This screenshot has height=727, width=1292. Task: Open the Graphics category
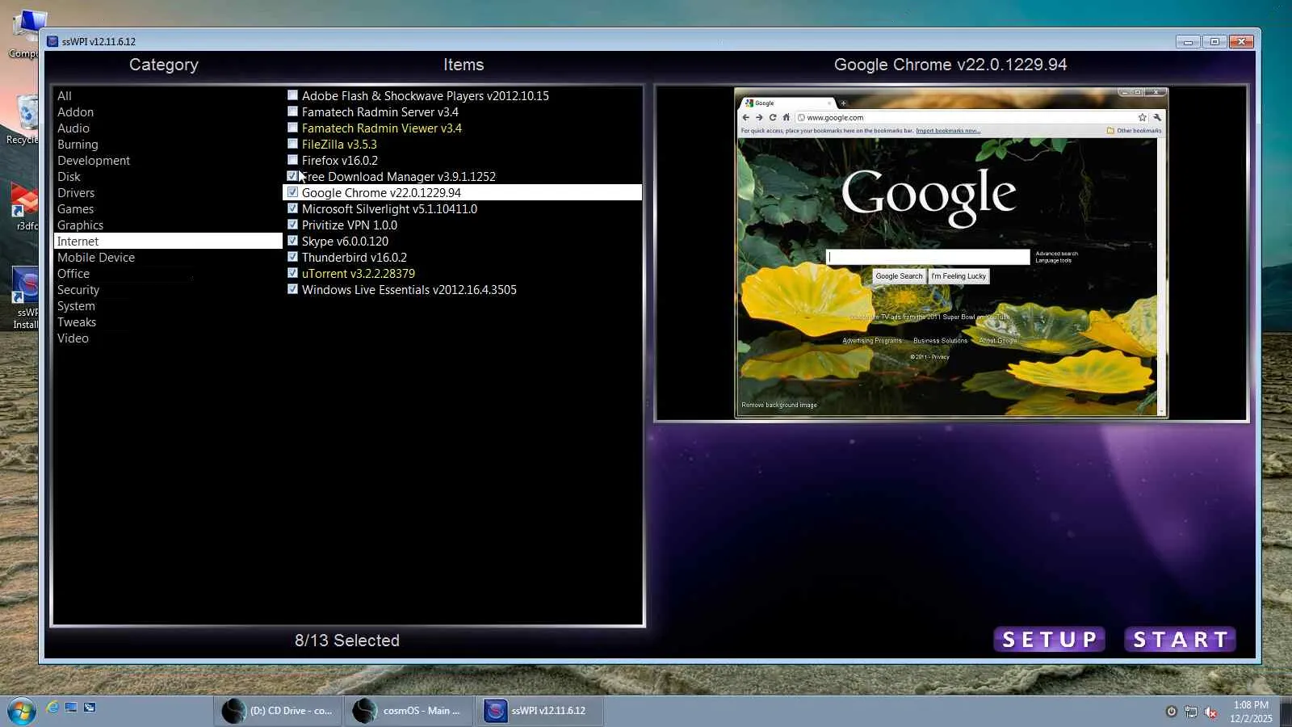click(x=80, y=225)
